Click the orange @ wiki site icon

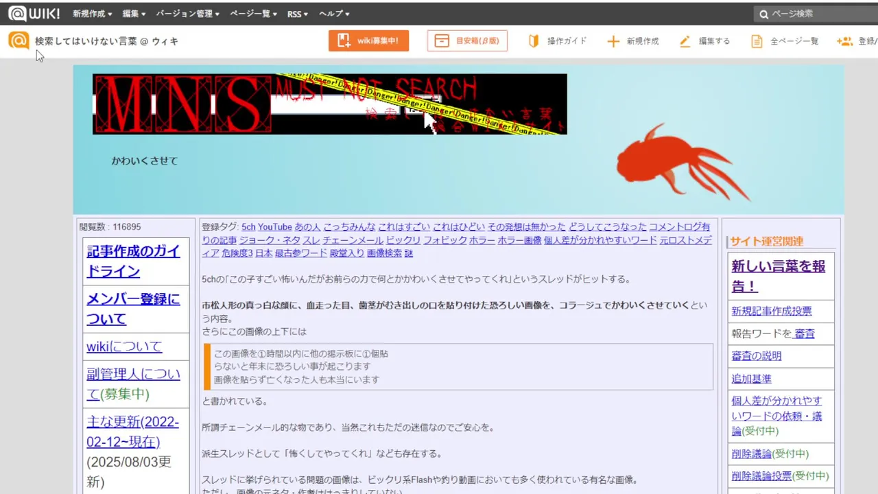[19, 40]
